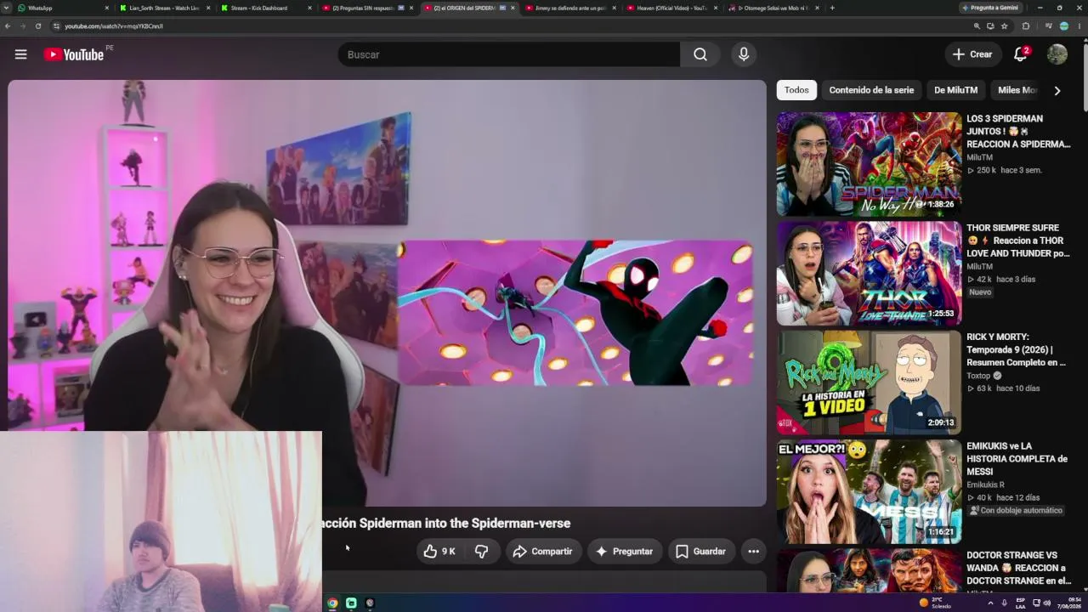Open EMIKUKIS ve LA HISTORIA title

[1017, 459]
